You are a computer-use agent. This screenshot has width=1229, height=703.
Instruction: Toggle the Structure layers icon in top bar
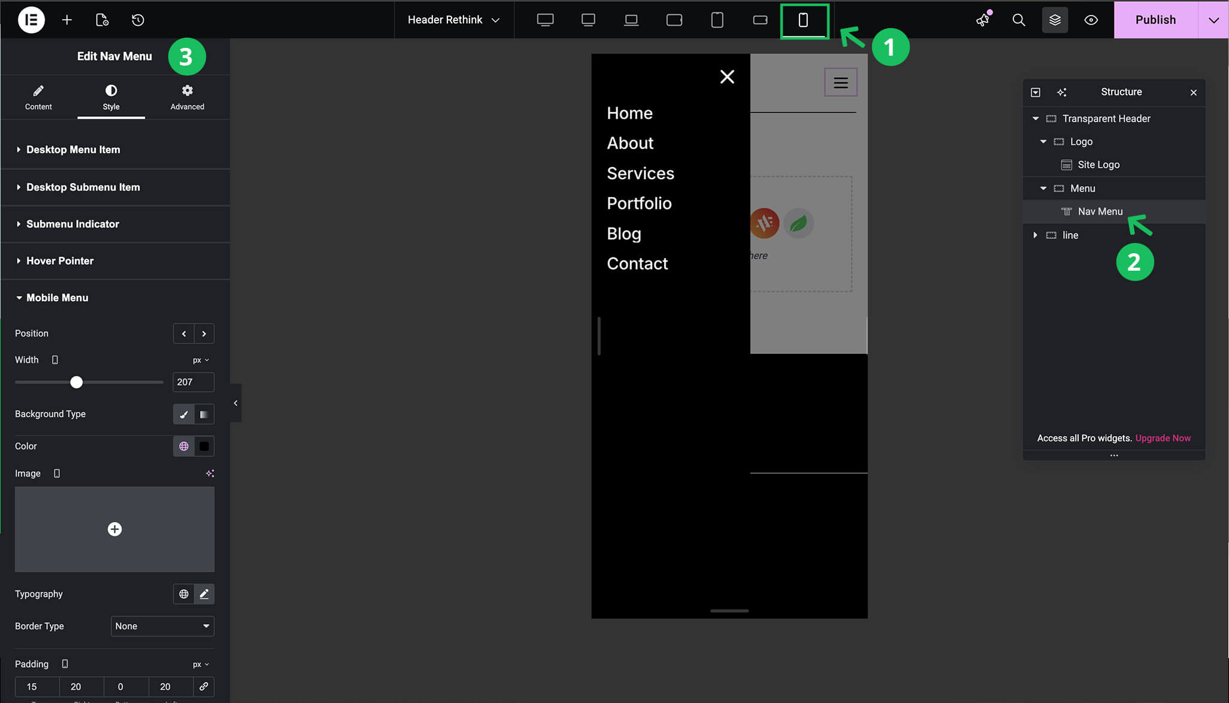pyautogui.click(x=1055, y=20)
